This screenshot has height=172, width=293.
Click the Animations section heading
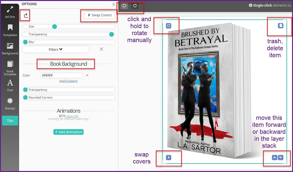point(68,111)
